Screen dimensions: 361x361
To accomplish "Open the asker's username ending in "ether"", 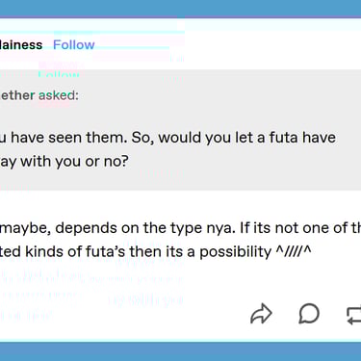I will coord(17,95).
